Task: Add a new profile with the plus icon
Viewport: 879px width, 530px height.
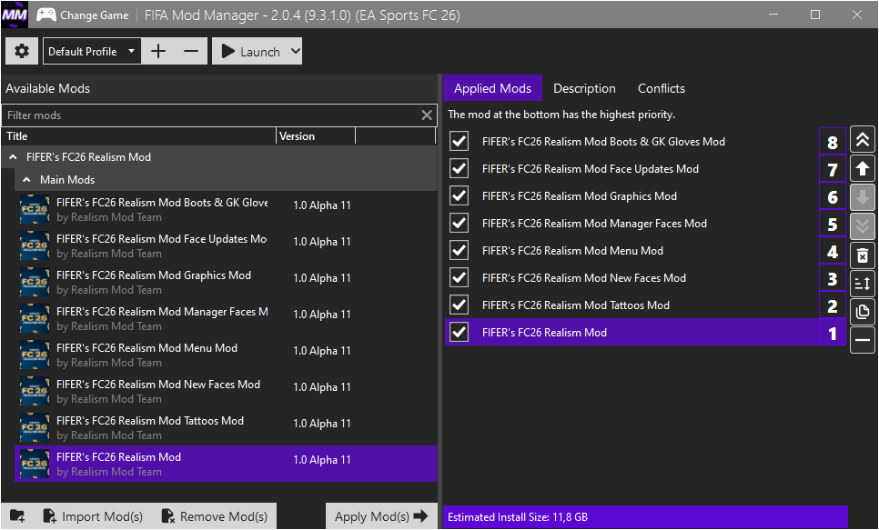Action: (158, 52)
